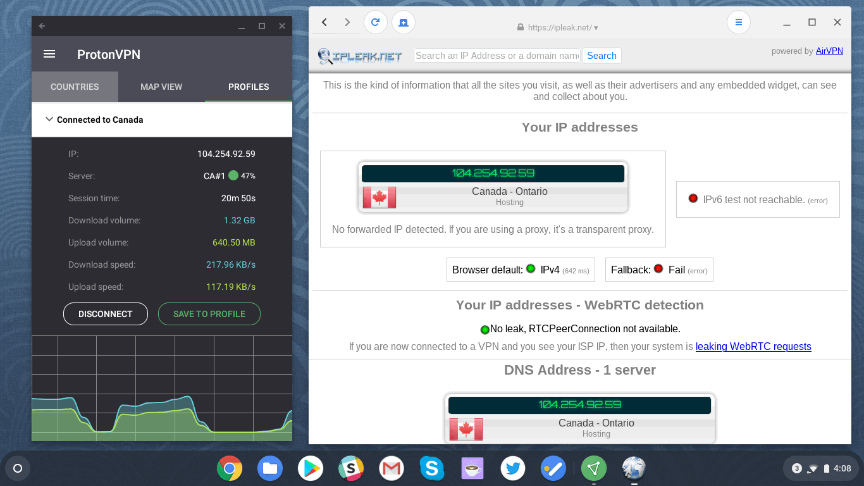Open the ChromeOS launcher
Screen dimensions: 864x486
coord(18,468)
